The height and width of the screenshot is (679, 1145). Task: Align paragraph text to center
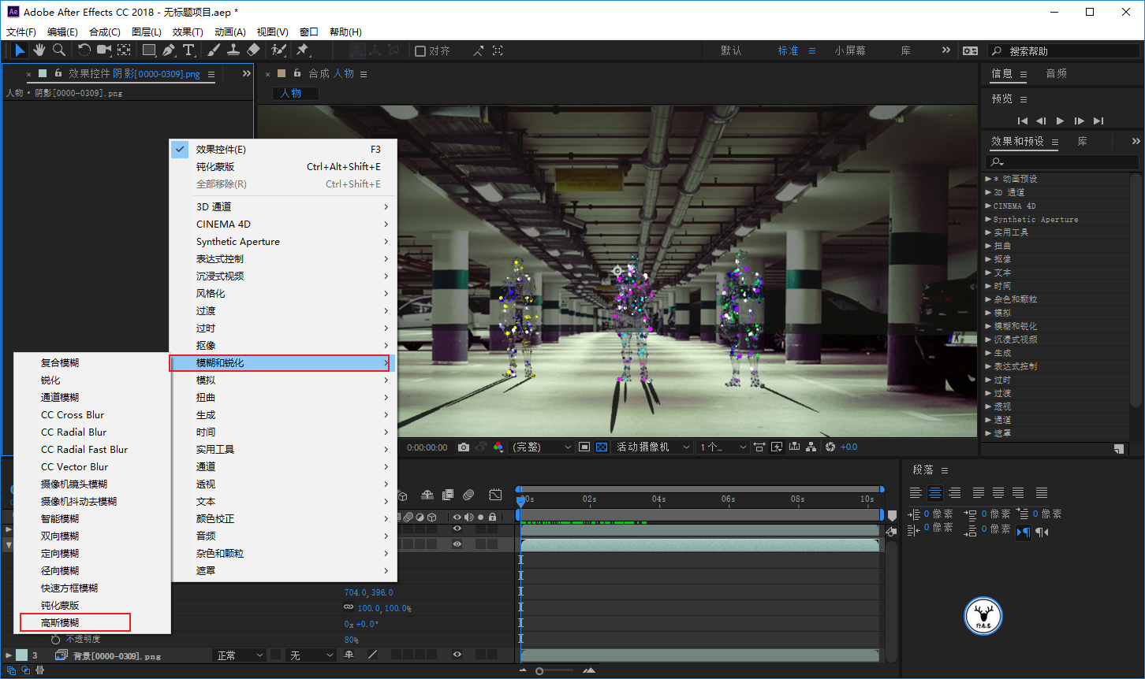[x=935, y=493]
